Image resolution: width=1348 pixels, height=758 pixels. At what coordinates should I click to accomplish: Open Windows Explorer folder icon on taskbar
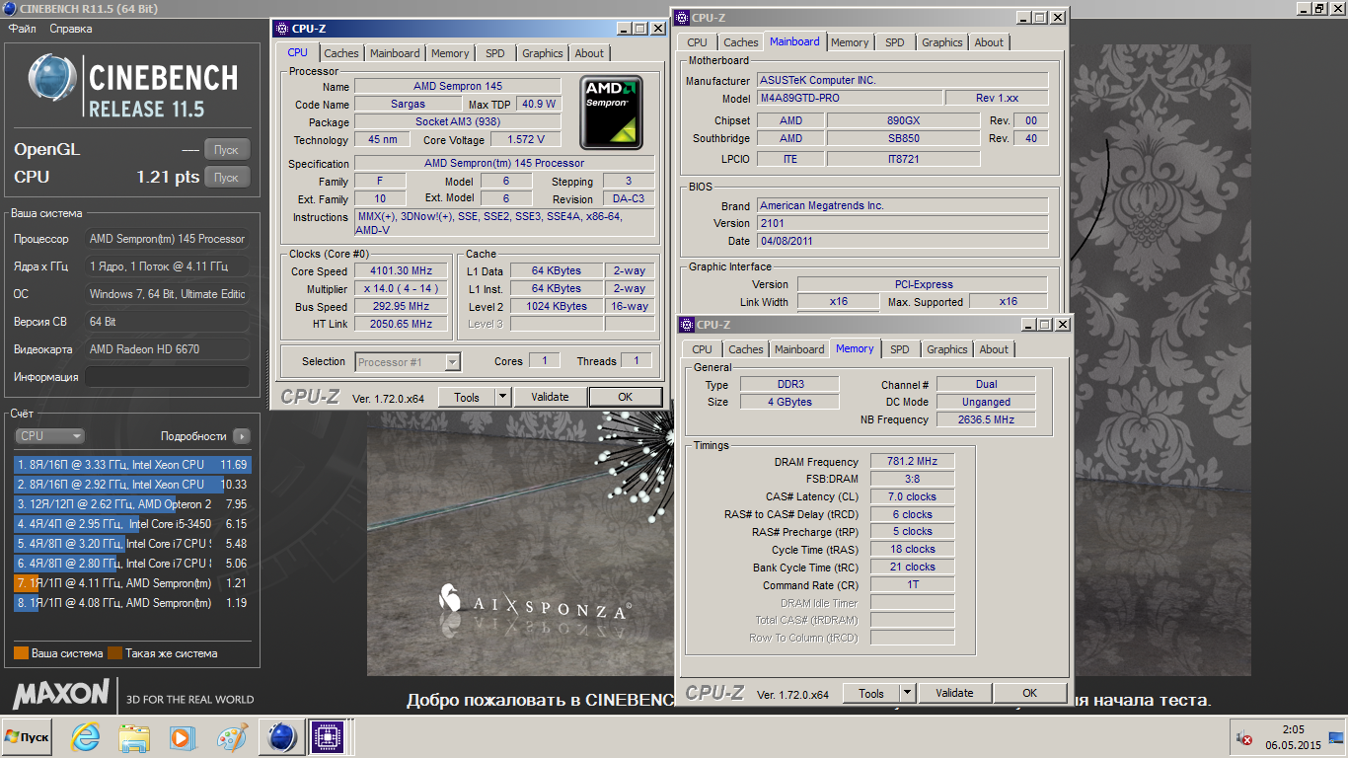[x=134, y=737]
